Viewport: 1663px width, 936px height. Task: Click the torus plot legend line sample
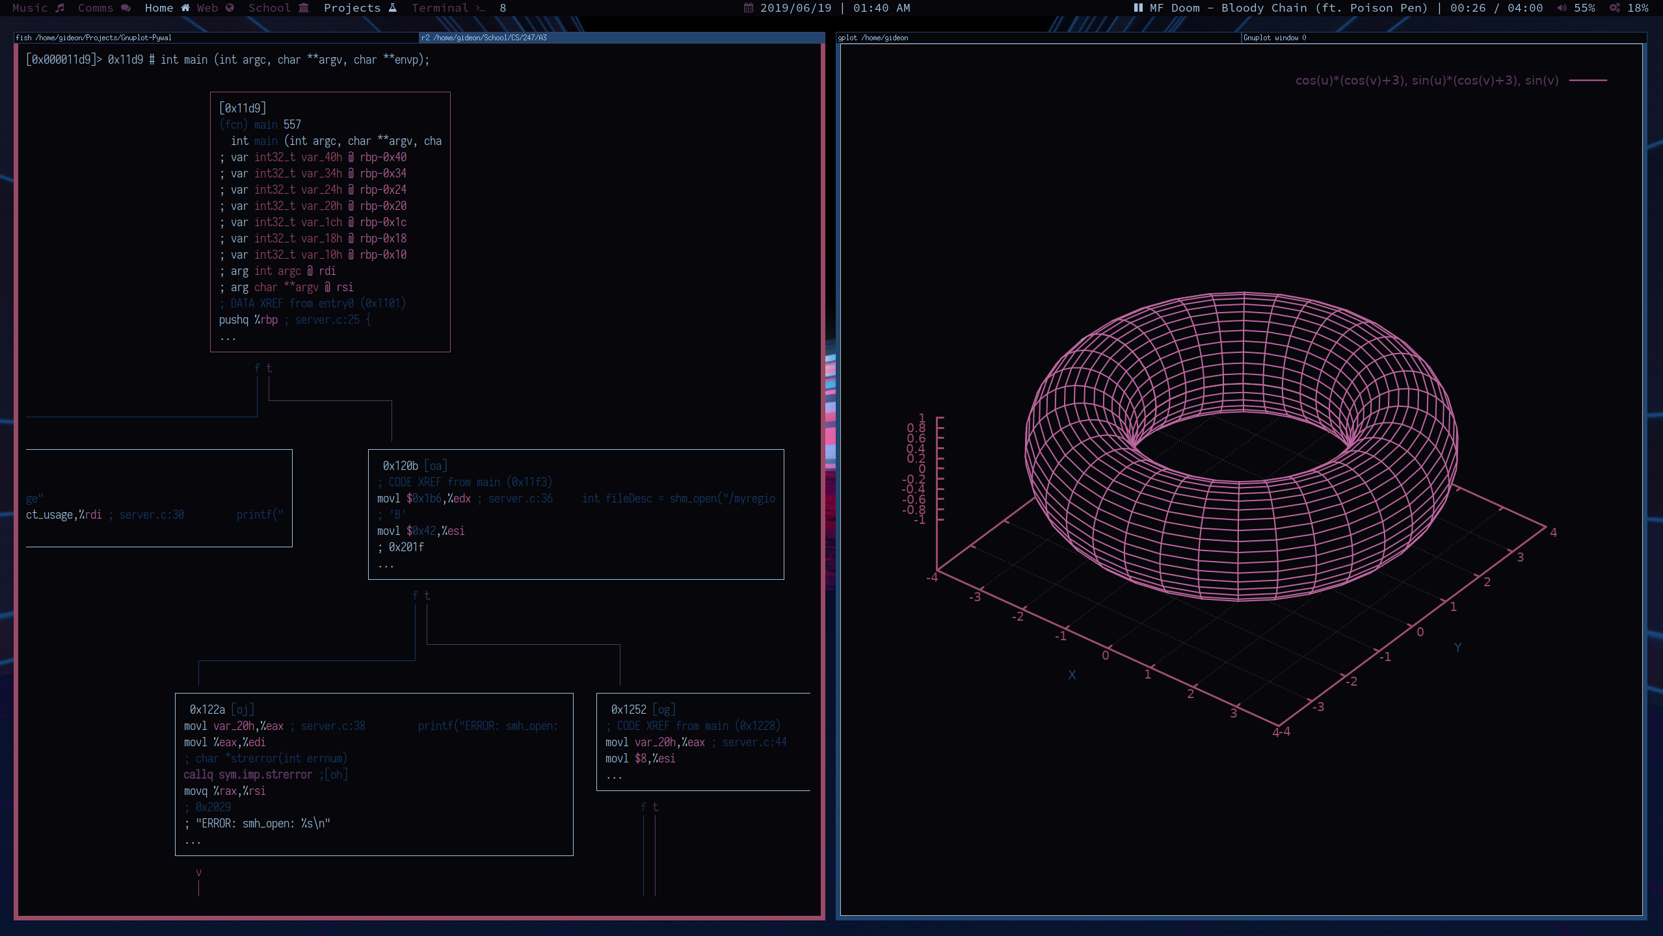point(1588,81)
